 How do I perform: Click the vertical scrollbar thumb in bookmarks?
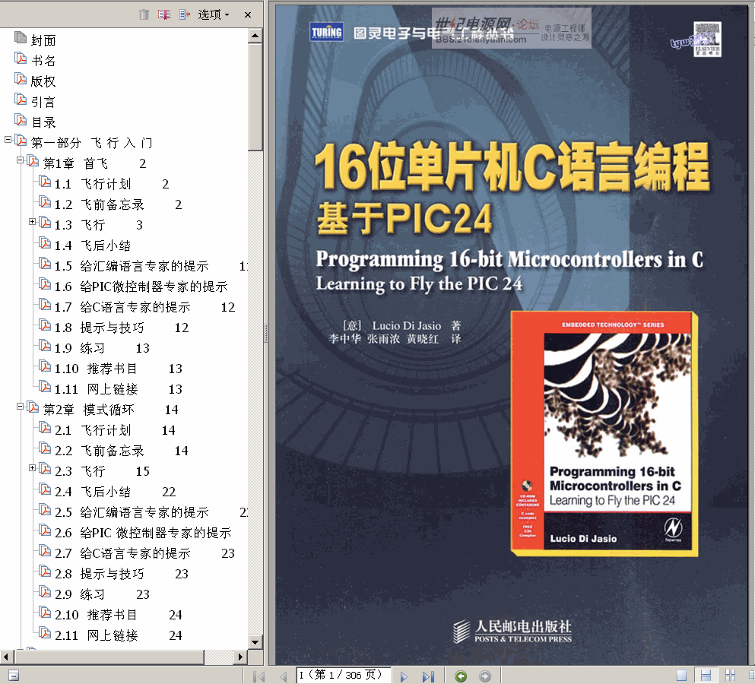[x=255, y=97]
